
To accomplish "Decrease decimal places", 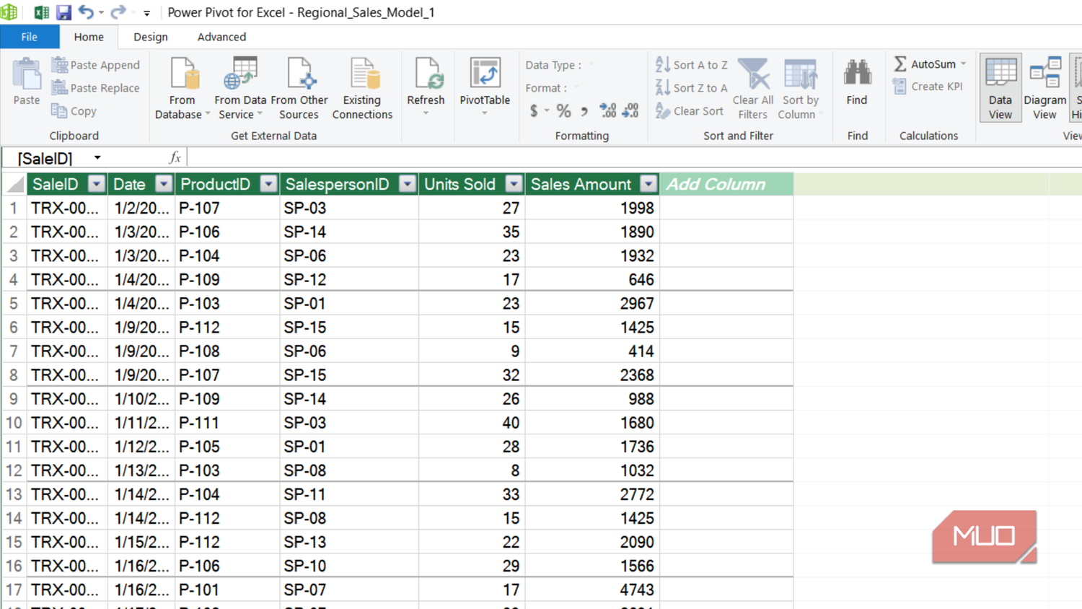I will (x=630, y=111).
